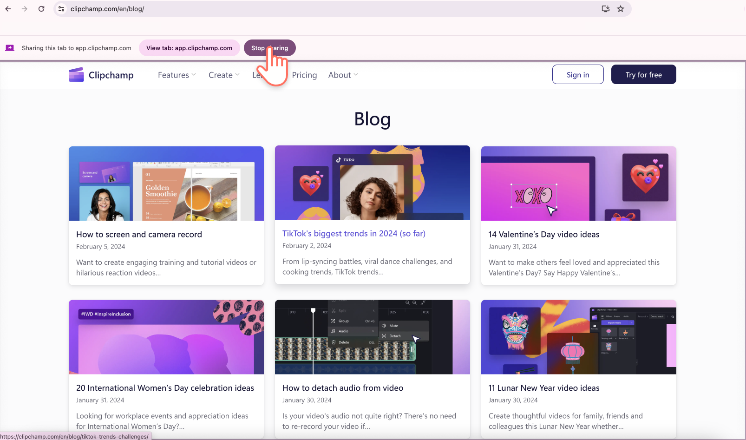746x440 pixels.
Task: Open 'How to screen and camera record' article
Action: coord(139,234)
